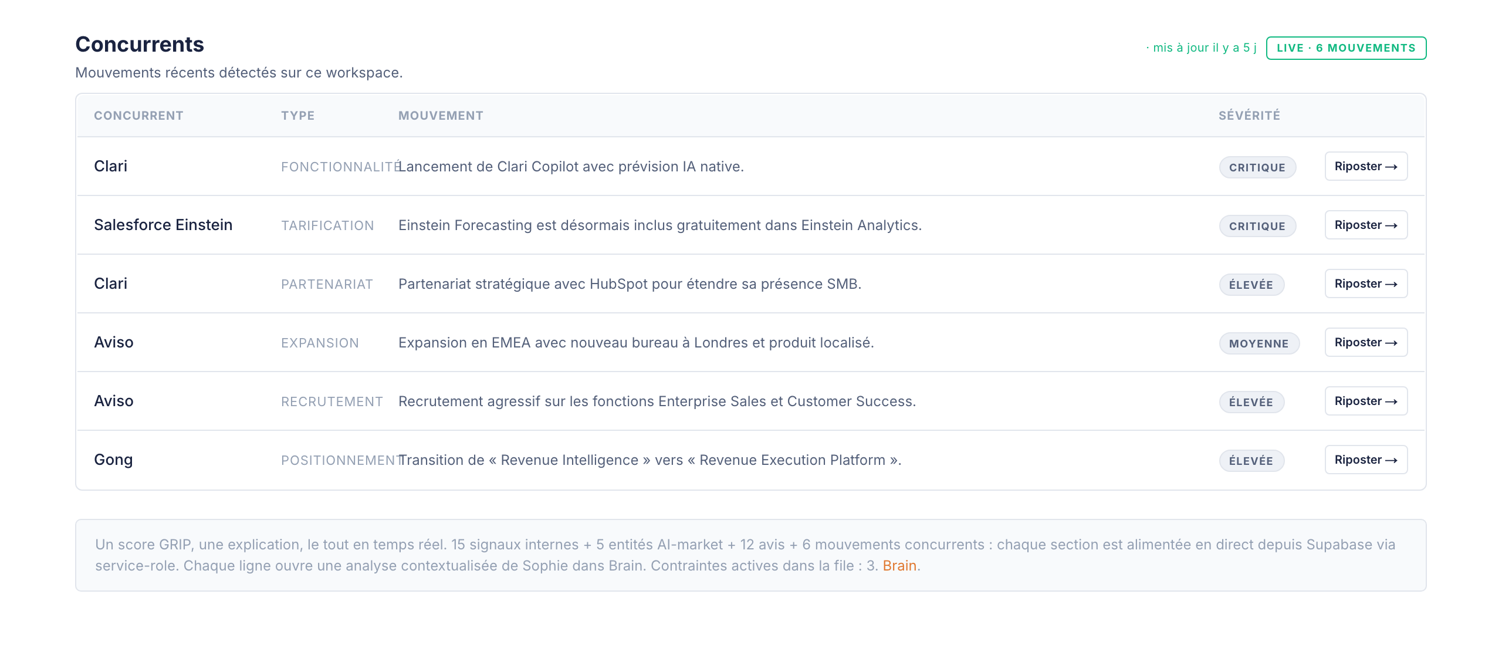The width and height of the screenshot is (1502, 648).
Task: Click the TYPE column header
Action: (297, 116)
